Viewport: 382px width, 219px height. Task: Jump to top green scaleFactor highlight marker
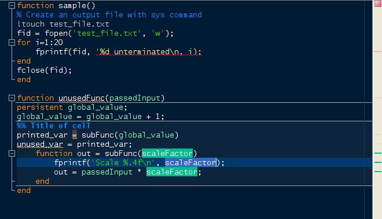point(378,153)
